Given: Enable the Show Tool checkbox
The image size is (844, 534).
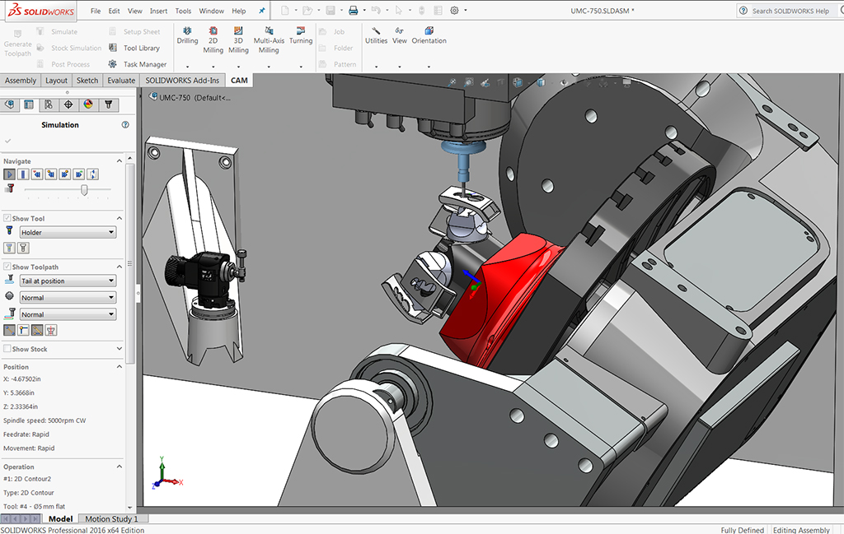Looking at the screenshot, I should [7, 217].
